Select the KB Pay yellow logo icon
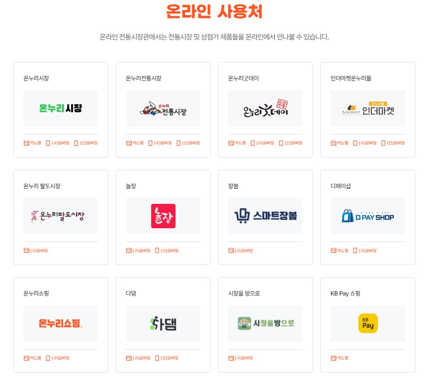Image resolution: width=430 pixels, height=376 pixels. 368,323
